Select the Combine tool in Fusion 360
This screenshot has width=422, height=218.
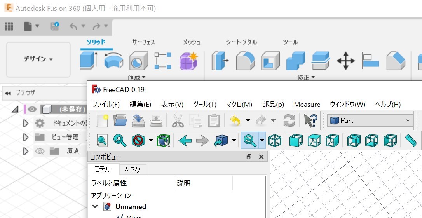pos(295,61)
